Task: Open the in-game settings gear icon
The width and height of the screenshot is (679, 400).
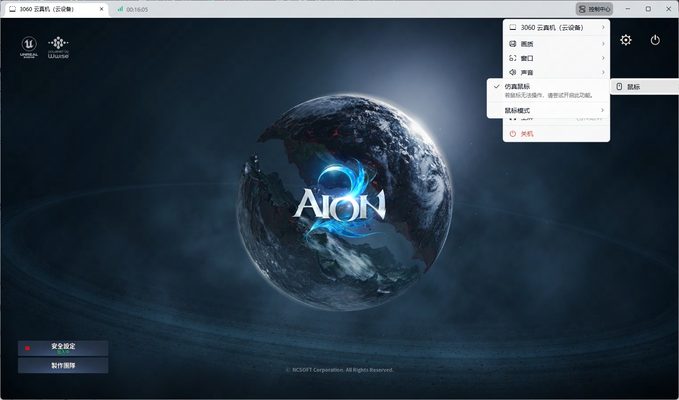Action: pyautogui.click(x=626, y=40)
